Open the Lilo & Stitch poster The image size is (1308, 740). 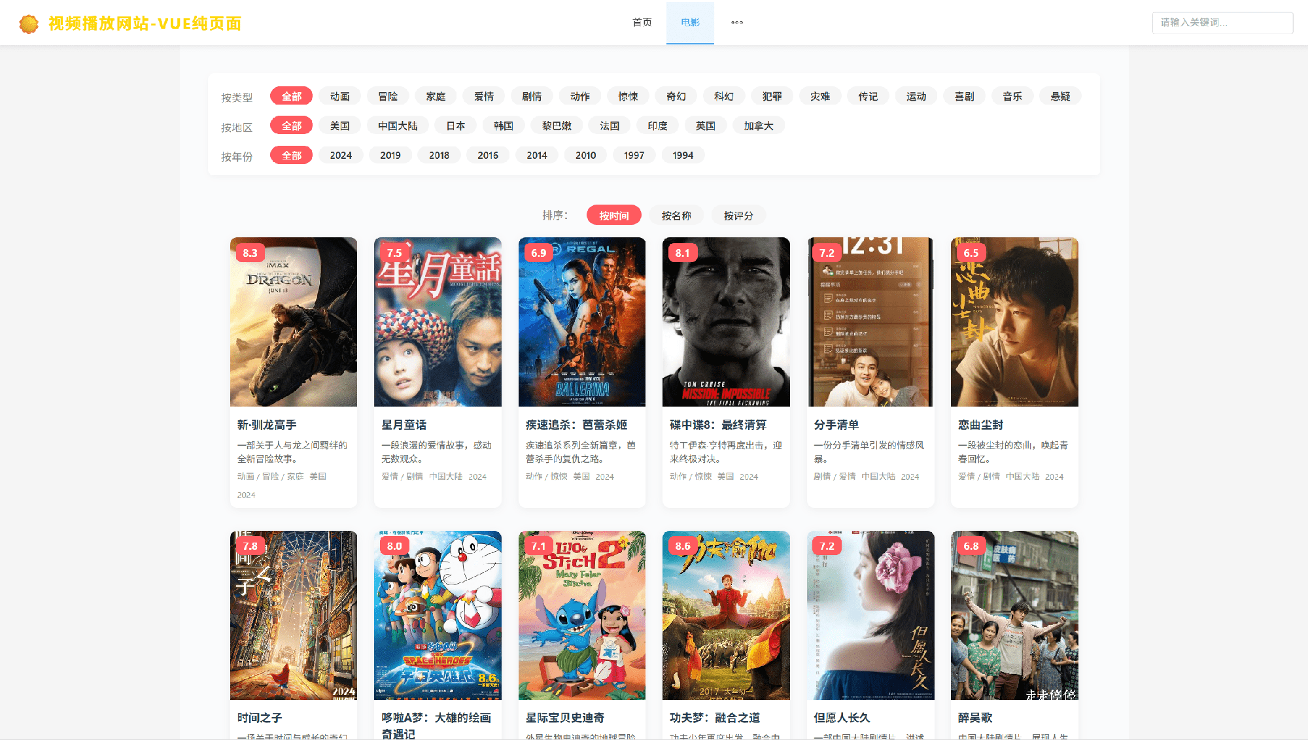click(x=582, y=615)
